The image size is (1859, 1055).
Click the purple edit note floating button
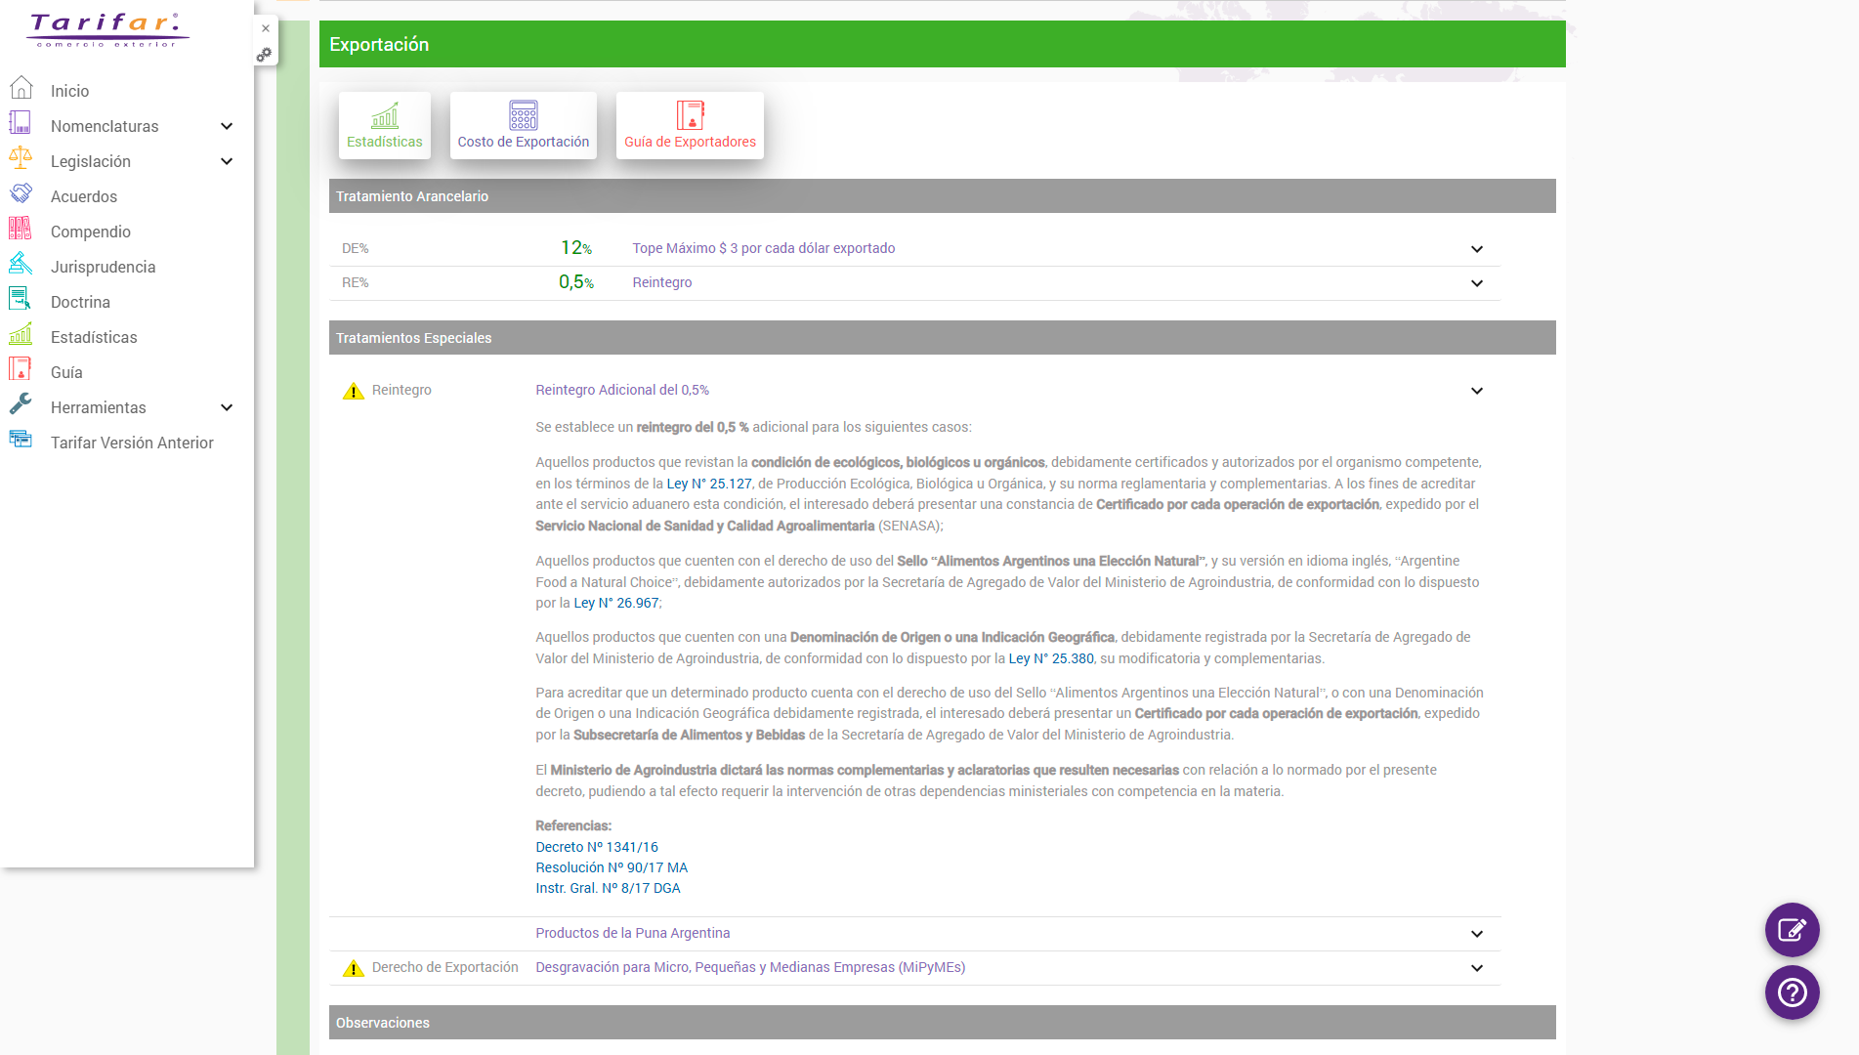pyautogui.click(x=1792, y=930)
